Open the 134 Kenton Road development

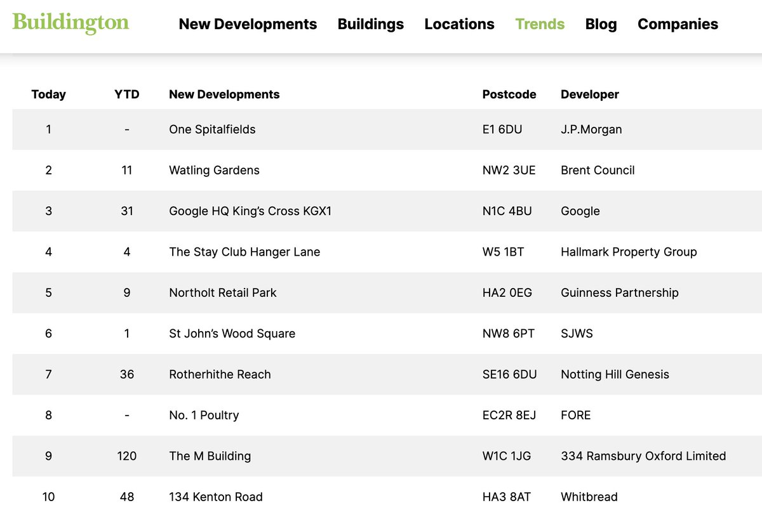[216, 497]
